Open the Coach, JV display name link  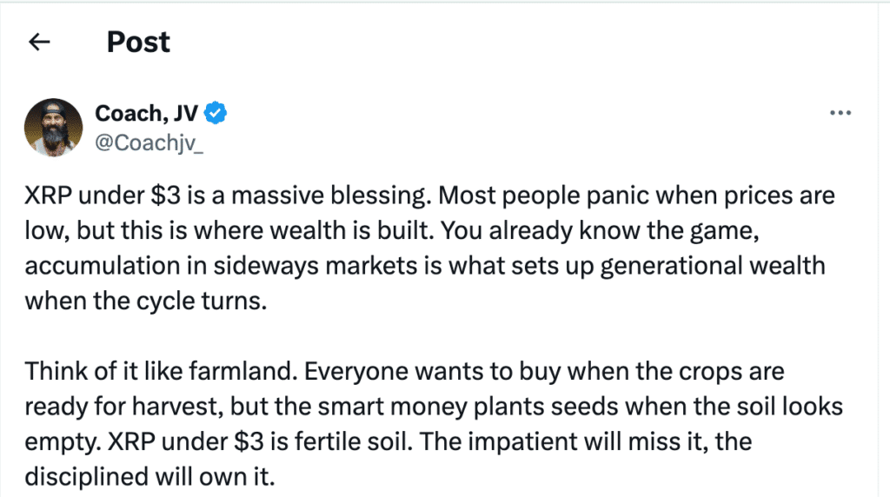click(147, 111)
